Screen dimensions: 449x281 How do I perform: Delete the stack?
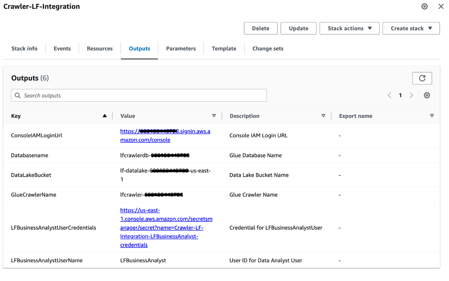coord(261,28)
